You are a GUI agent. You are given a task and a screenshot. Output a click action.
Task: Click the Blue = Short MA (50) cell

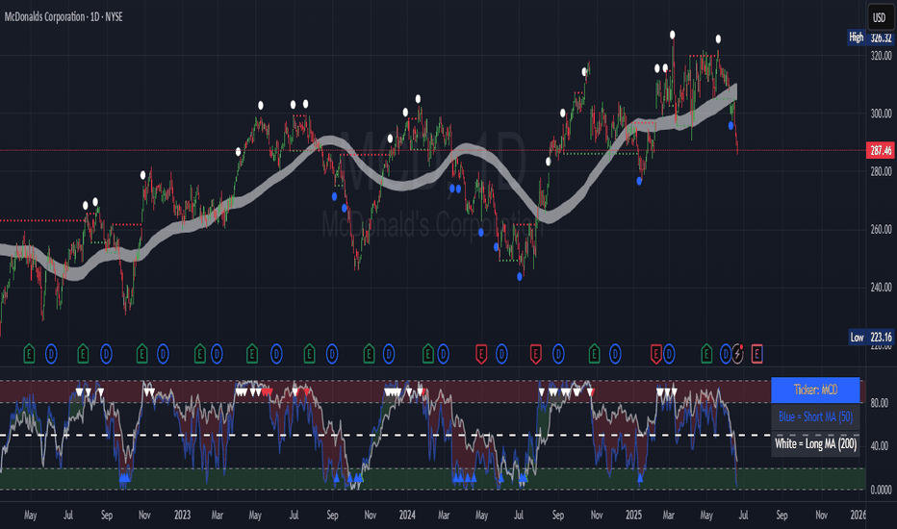(815, 416)
